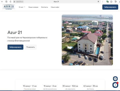Click the collections icon in browser toolbar

click(115, 1)
